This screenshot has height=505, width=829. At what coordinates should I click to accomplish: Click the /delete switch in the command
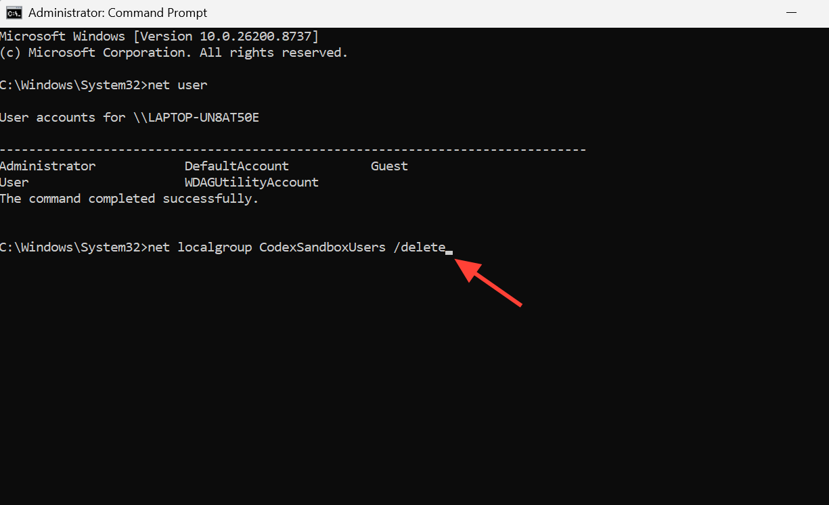pos(419,247)
